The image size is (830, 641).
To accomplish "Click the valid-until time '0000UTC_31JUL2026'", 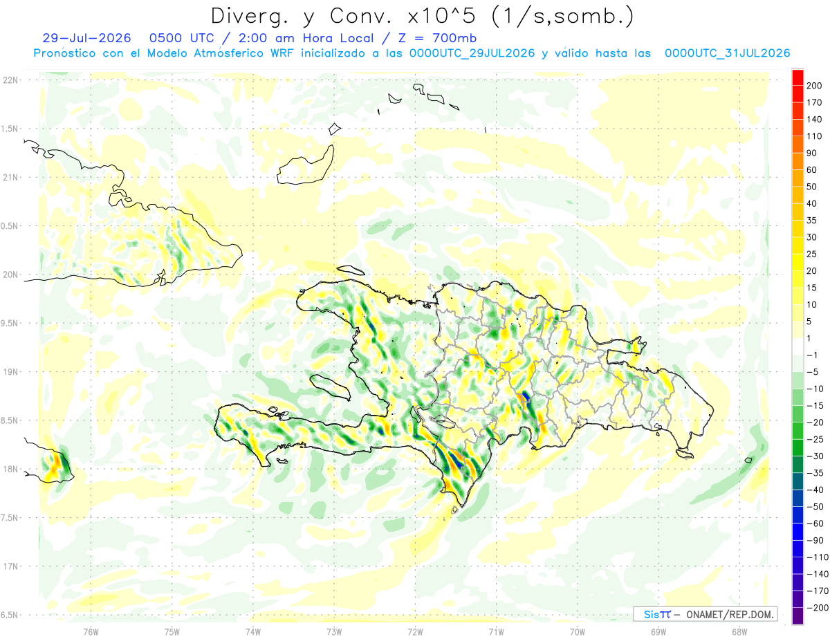I will coord(727,53).
